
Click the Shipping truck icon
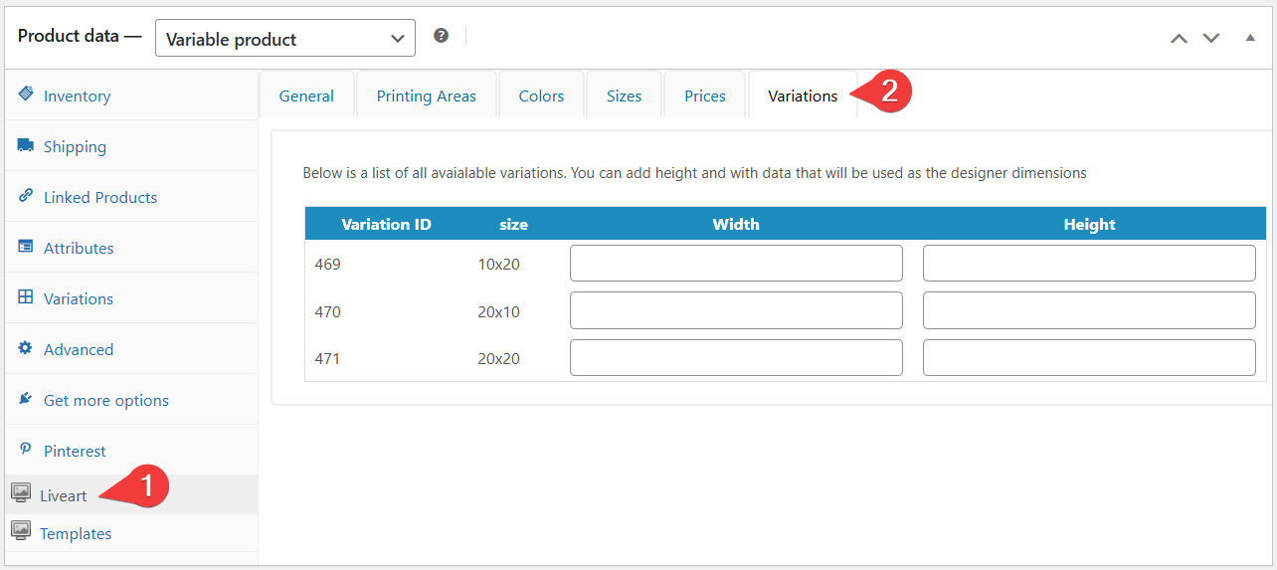26,145
